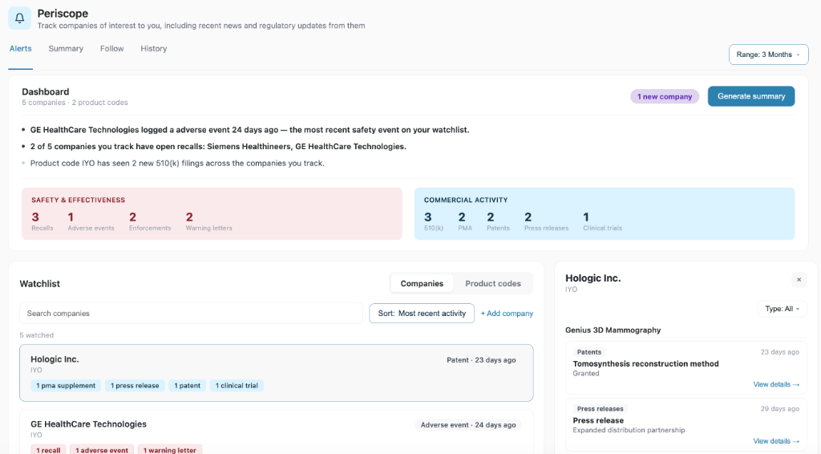Click the 2 Warning letters stat
The width and height of the screenshot is (821, 454).
[208, 221]
